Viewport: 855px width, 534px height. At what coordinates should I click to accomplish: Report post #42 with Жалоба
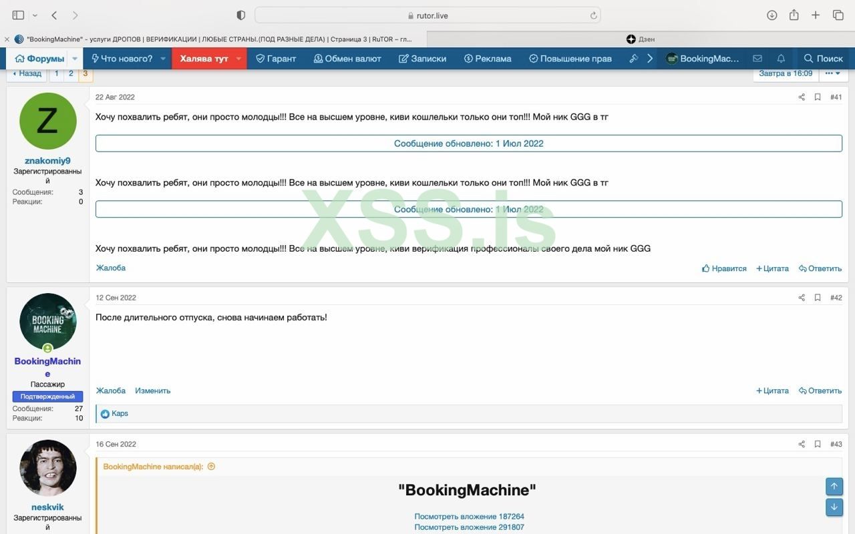point(111,390)
